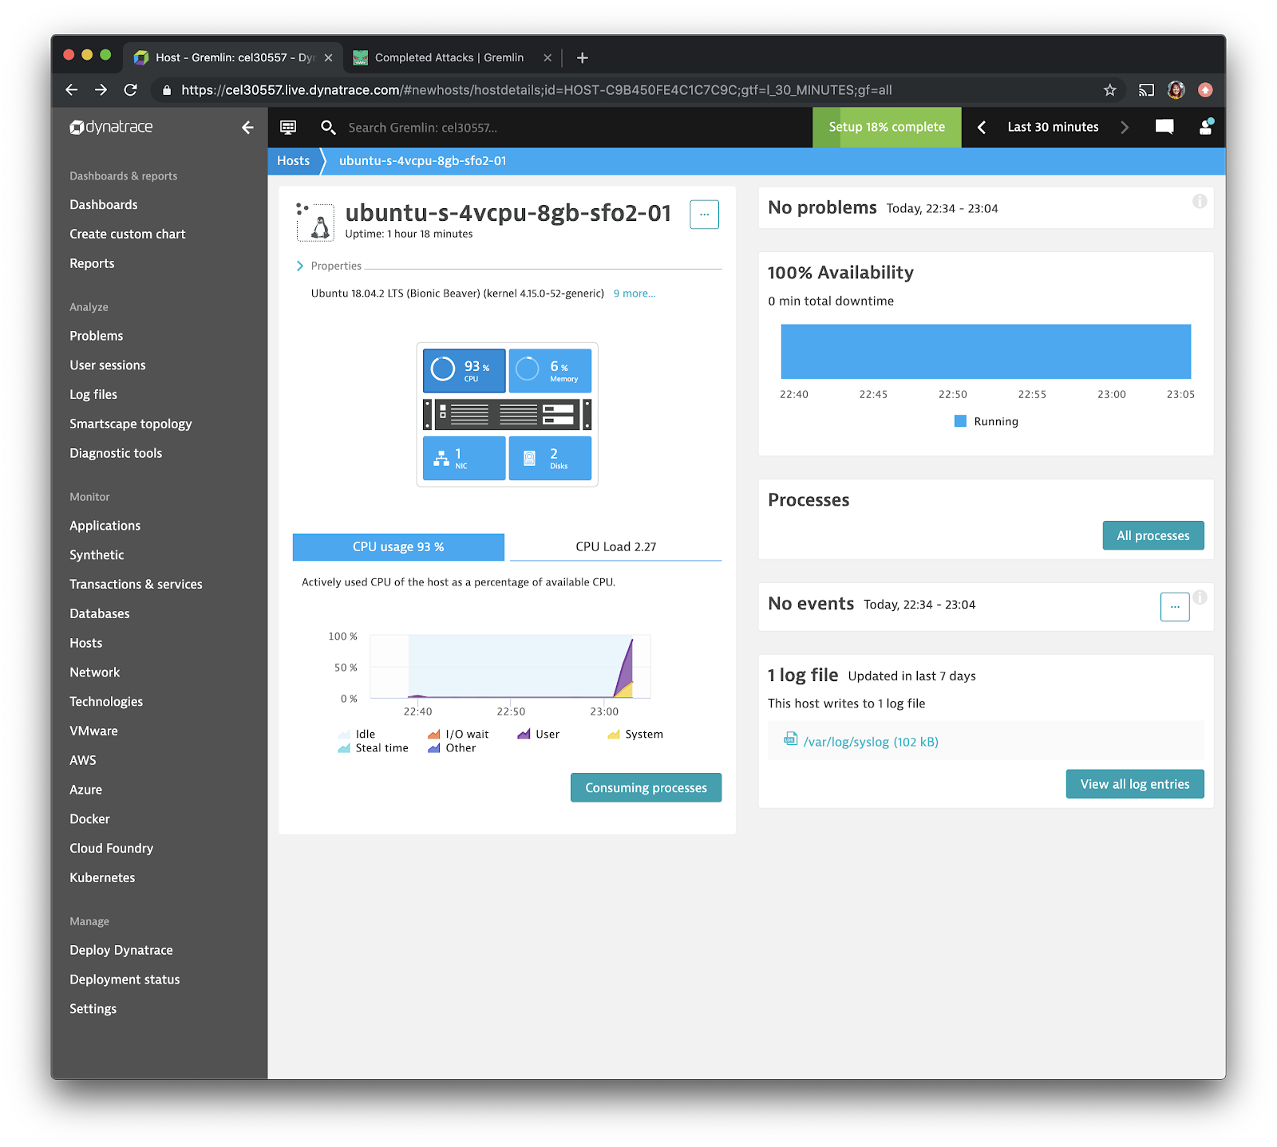Open the user profile icon in Dynatrace bar
The image size is (1277, 1147).
coord(1206,127)
